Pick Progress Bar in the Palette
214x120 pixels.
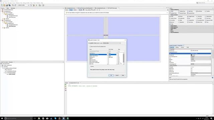pyautogui.click(x=191, y=20)
